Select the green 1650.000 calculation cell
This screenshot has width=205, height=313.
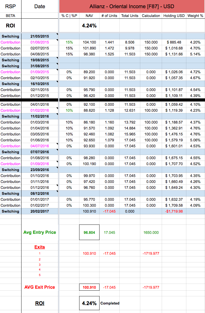coord(151,232)
